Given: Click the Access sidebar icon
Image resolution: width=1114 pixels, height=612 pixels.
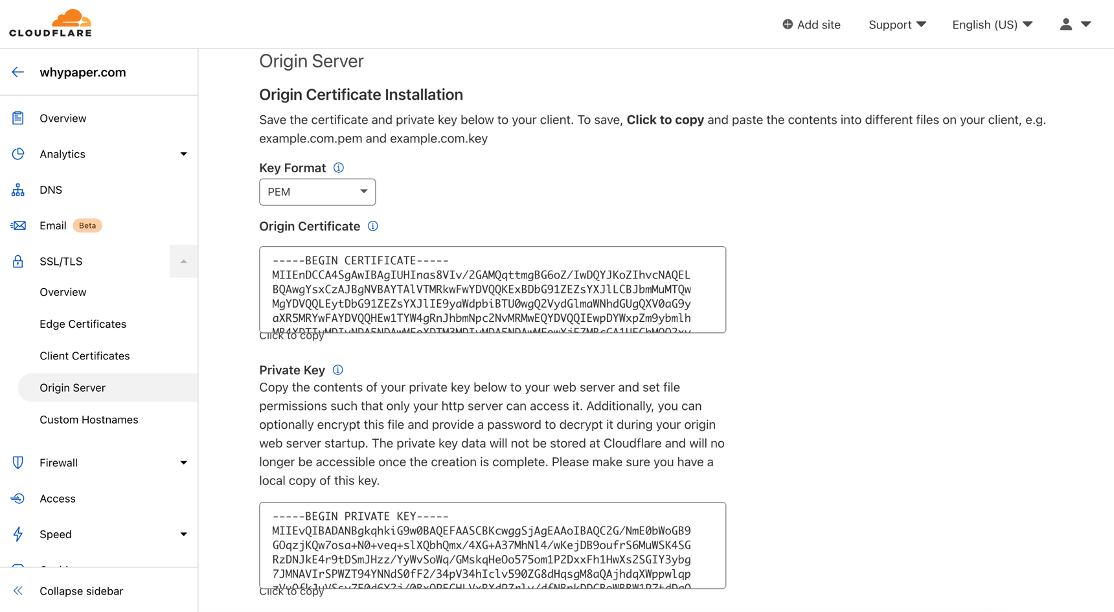Looking at the screenshot, I should pyautogui.click(x=17, y=498).
